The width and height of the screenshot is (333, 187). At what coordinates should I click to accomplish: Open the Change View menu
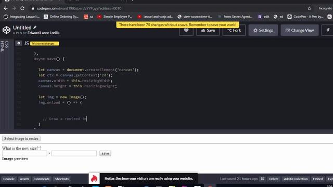pyautogui.click(x=300, y=30)
